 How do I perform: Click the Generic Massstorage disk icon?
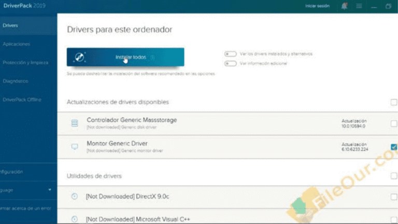coord(75,123)
